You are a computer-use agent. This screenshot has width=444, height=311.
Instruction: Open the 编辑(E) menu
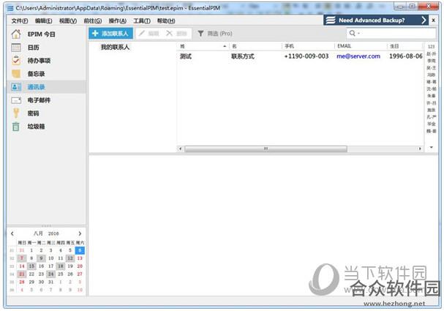tap(44, 20)
